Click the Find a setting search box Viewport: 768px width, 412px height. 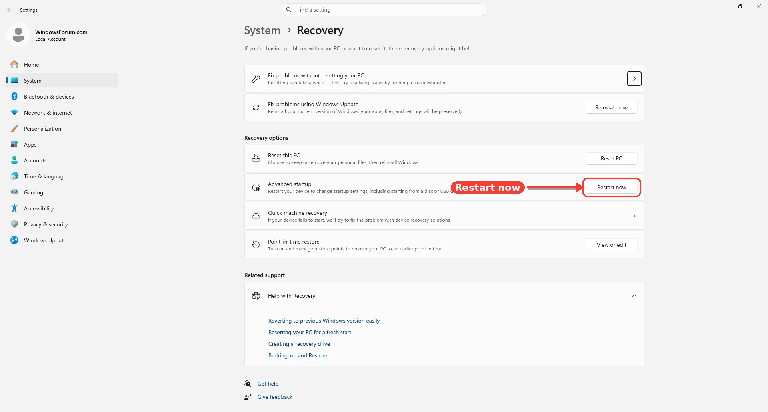tap(384, 10)
